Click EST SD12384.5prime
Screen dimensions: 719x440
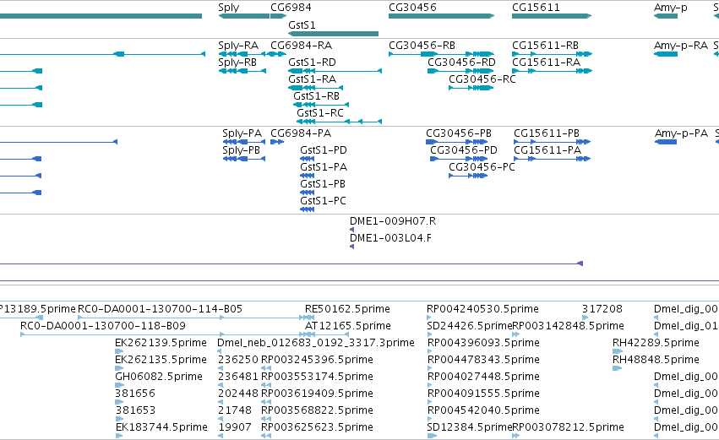tap(470, 427)
